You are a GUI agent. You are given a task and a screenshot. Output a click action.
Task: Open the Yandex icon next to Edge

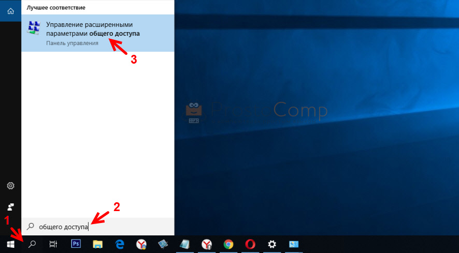coord(141,244)
